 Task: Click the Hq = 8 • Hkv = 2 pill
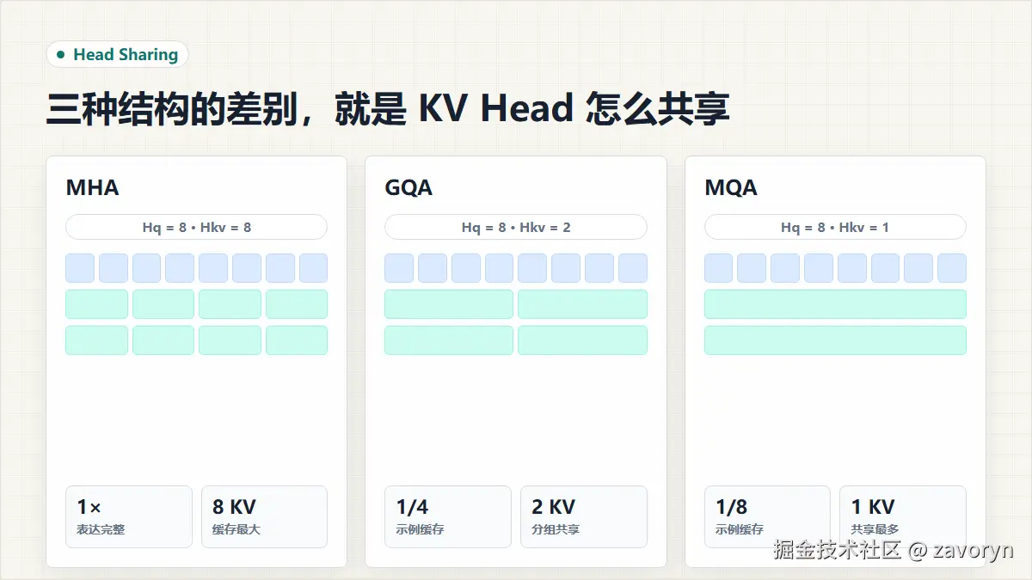(x=516, y=227)
